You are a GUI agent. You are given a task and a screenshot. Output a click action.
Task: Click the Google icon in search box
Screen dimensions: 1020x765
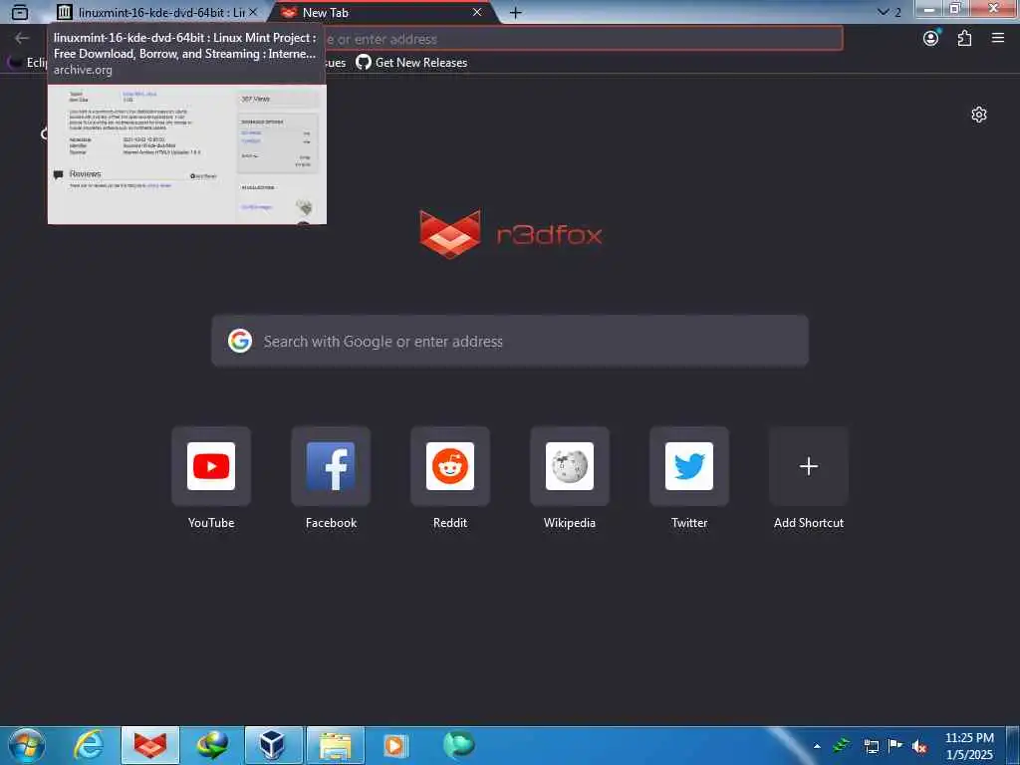click(x=240, y=341)
